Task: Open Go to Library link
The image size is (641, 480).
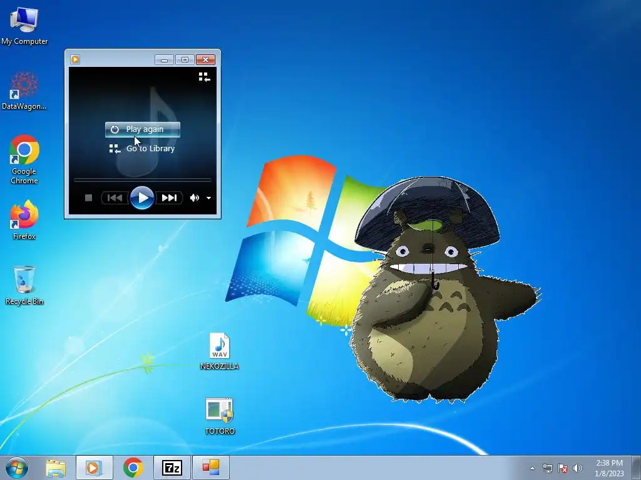Action: coord(142,149)
